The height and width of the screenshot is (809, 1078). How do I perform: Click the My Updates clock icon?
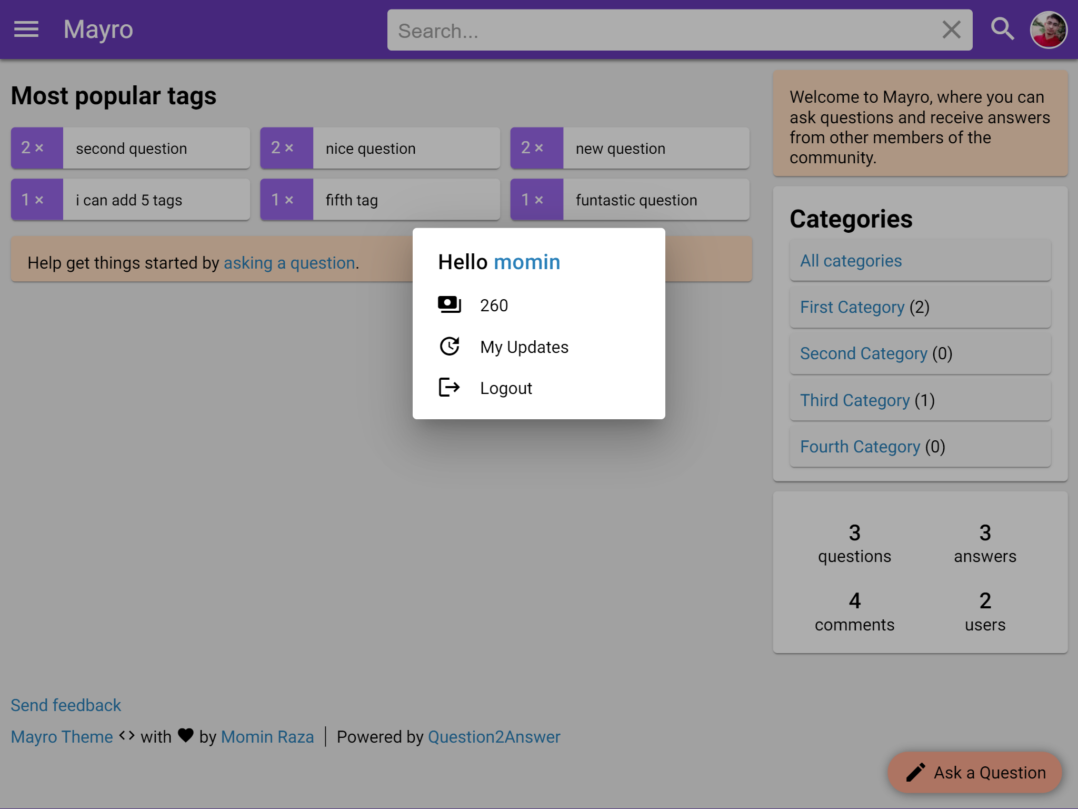449,347
